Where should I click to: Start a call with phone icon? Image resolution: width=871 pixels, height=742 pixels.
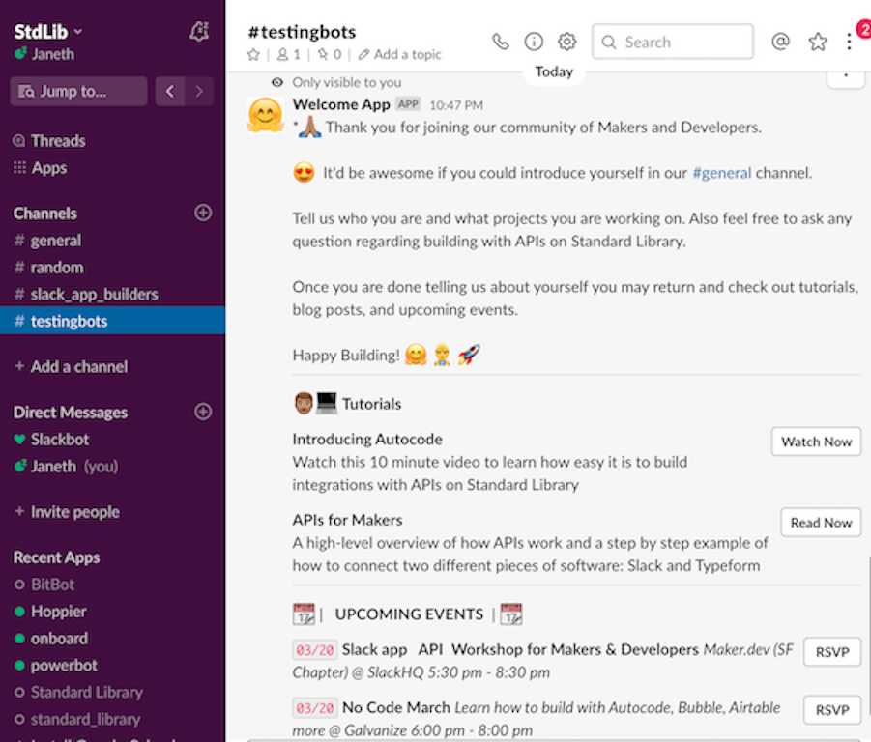[501, 42]
